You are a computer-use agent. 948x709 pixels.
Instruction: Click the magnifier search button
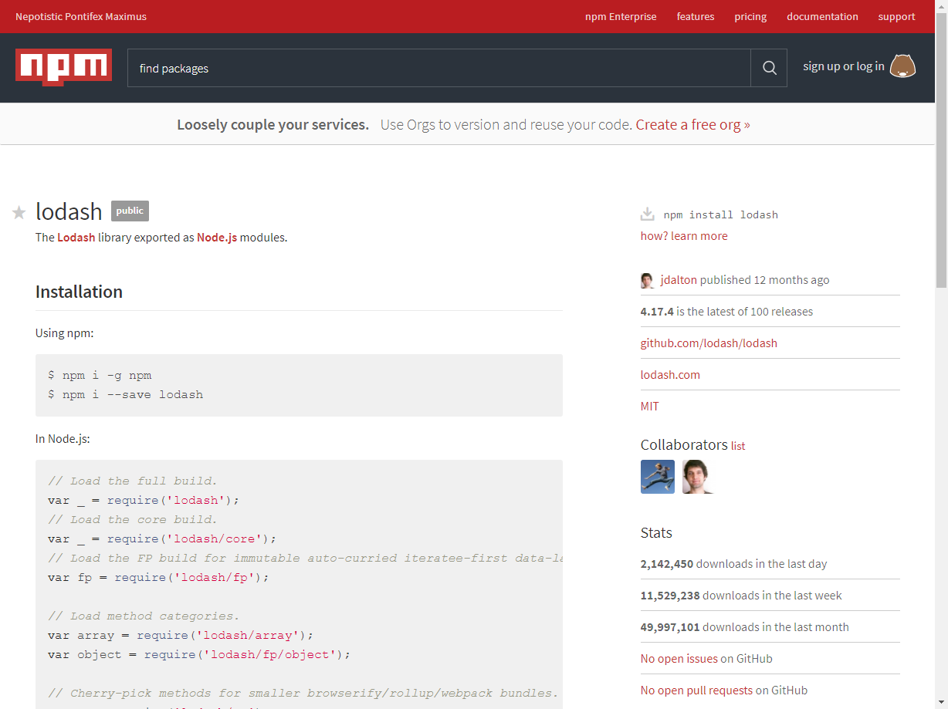[x=769, y=68]
